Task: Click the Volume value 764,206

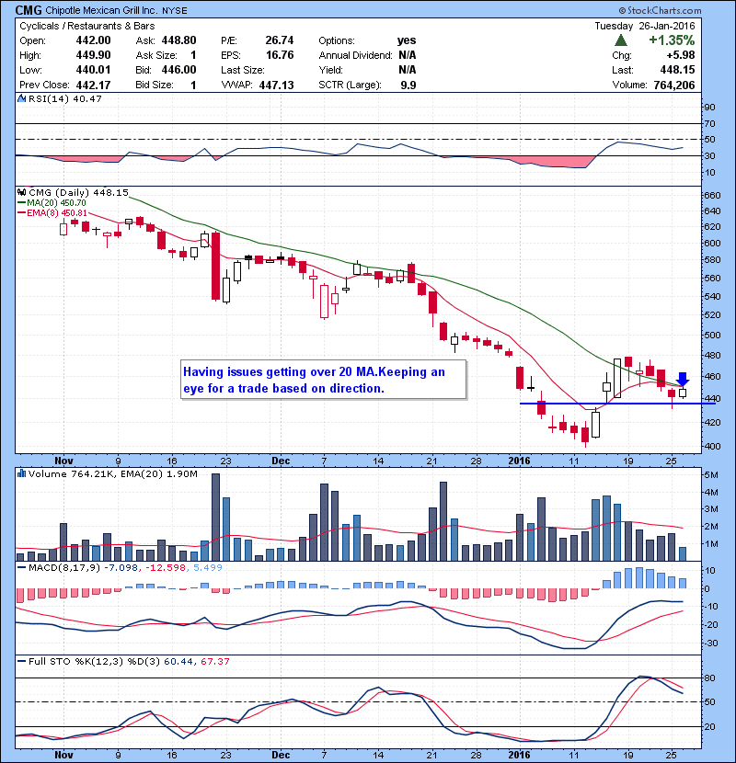Action: click(674, 85)
